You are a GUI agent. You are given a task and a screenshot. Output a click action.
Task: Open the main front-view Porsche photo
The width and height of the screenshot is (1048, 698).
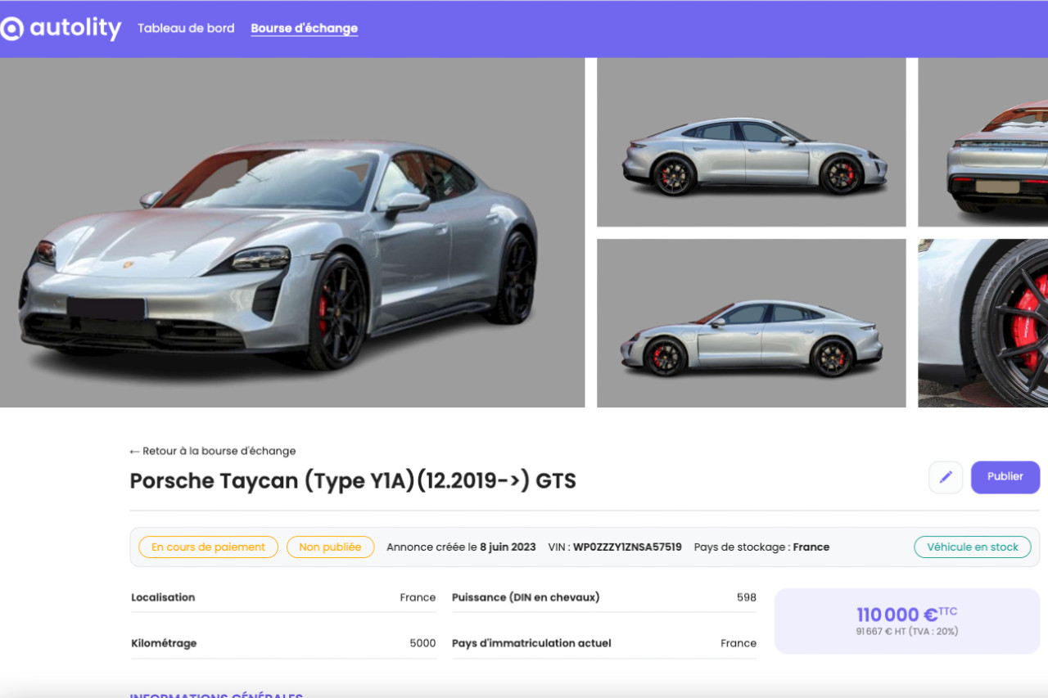coord(292,232)
